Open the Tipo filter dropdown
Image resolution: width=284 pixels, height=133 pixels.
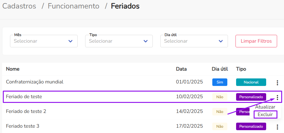coord(119,41)
